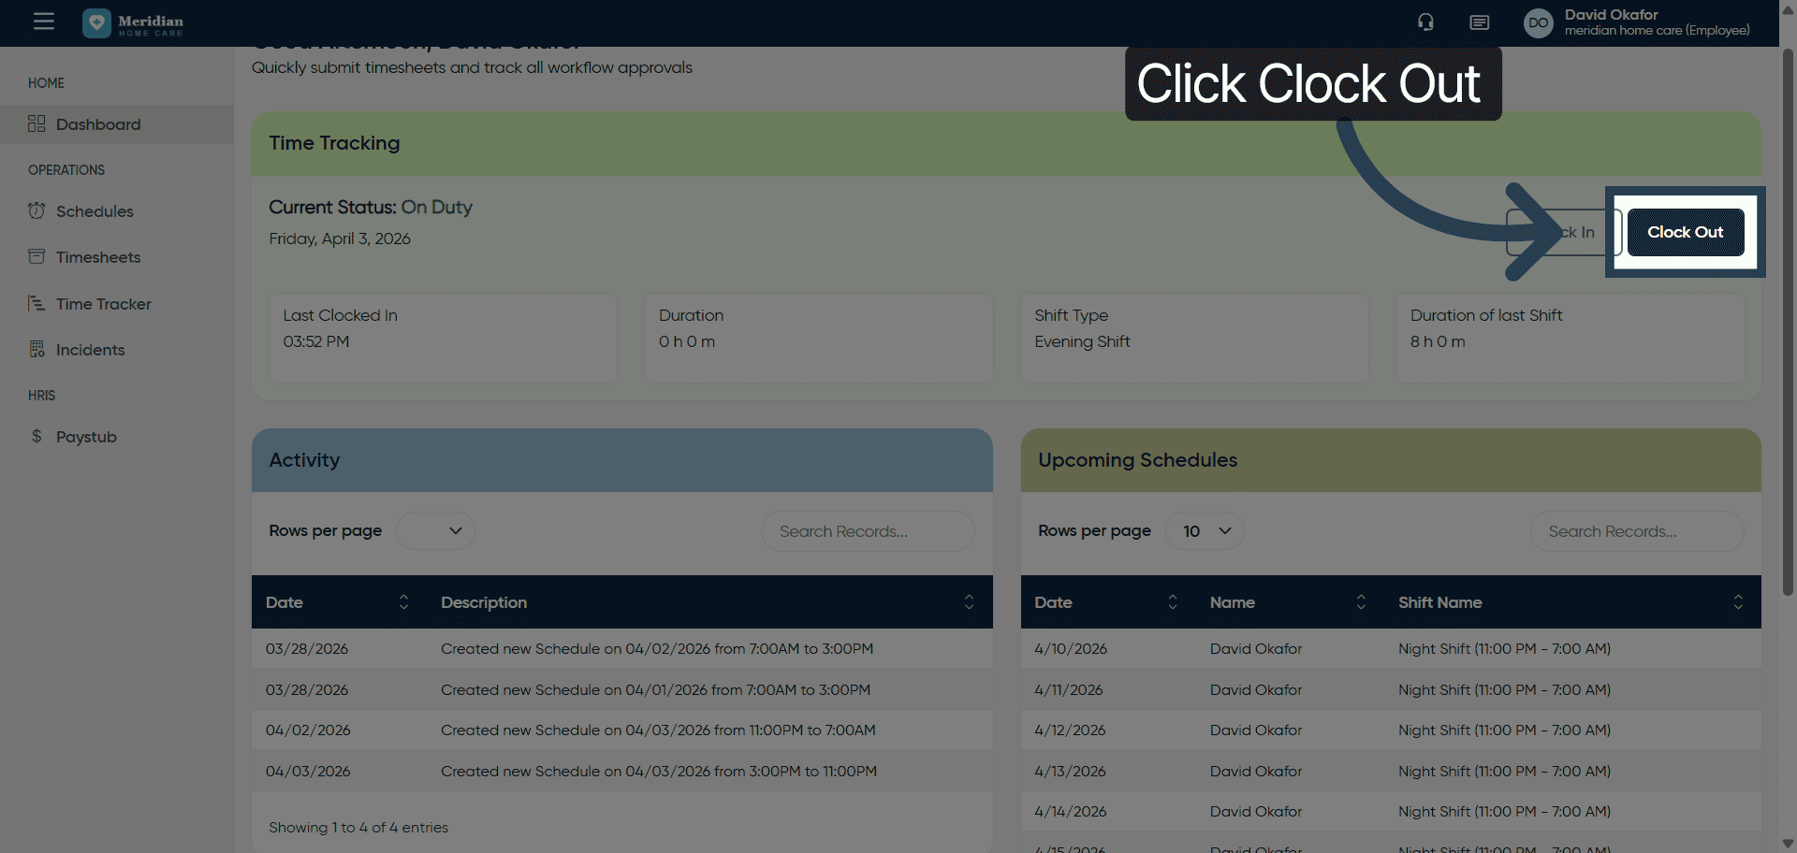Screen dimensions: 1797x853
Task: Click the Clock Out button
Action: [x=1685, y=232]
